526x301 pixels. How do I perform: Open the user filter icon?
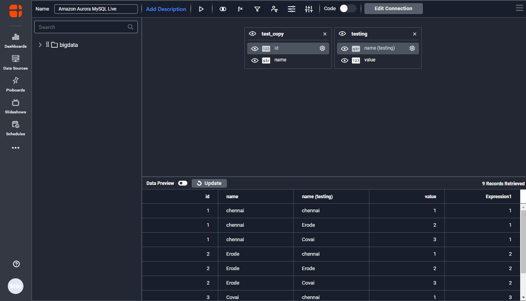[275, 9]
